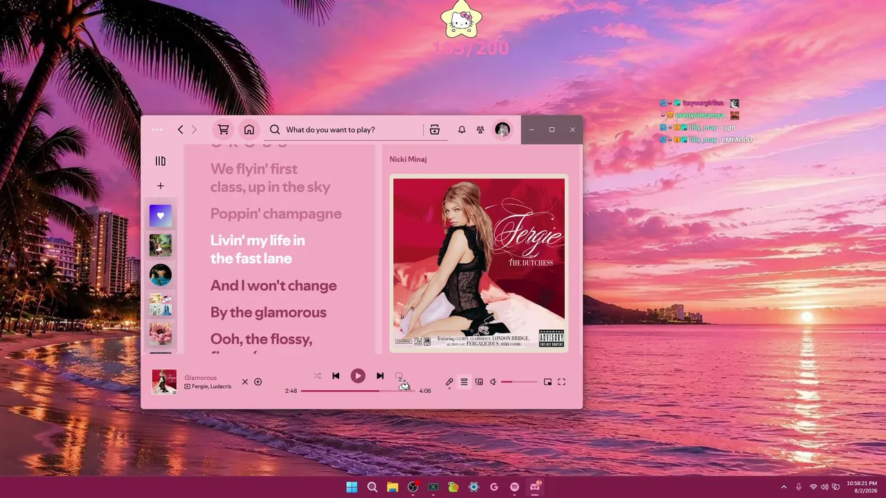Skip to next track
This screenshot has width=886, height=498.
click(x=380, y=376)
